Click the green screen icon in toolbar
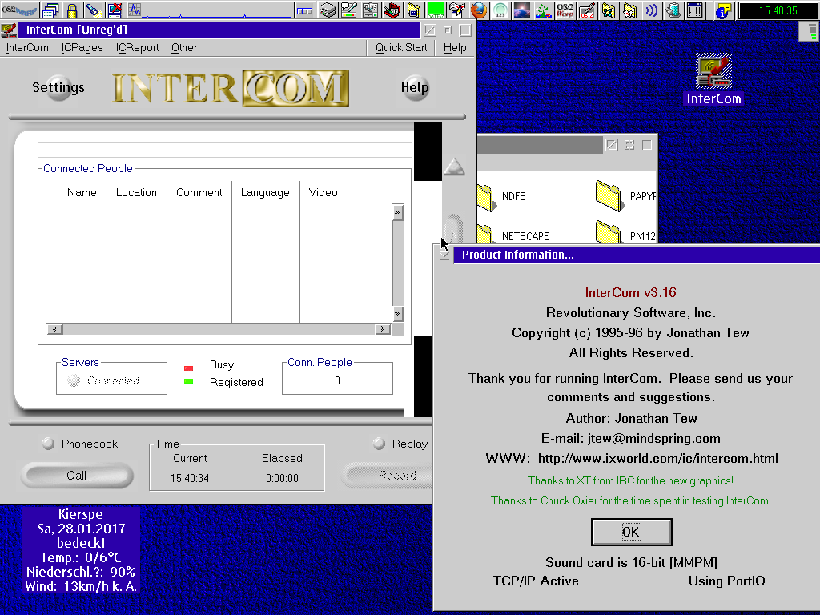This screenshot has width=820, height=615. click(435, 10)
